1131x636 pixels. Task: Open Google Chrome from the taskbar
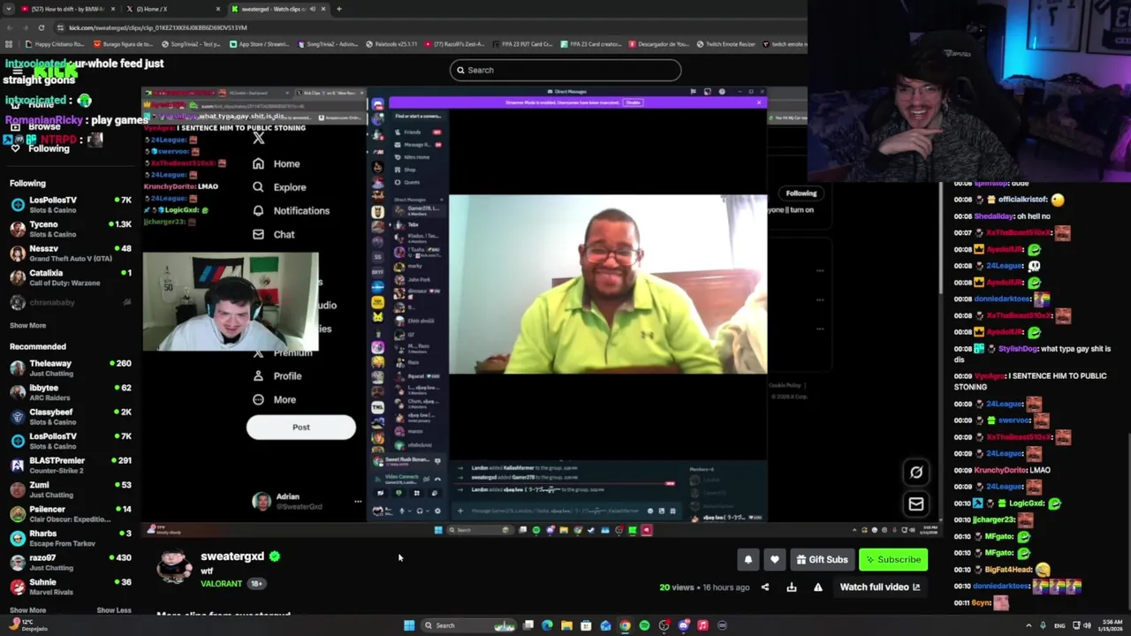[x=625, y=625]
